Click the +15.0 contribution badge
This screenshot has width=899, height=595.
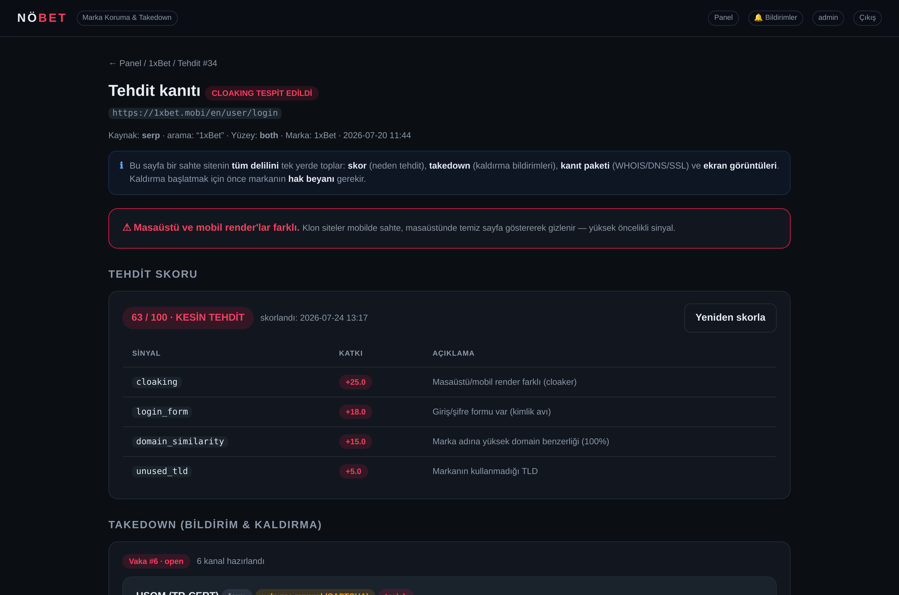355,441
